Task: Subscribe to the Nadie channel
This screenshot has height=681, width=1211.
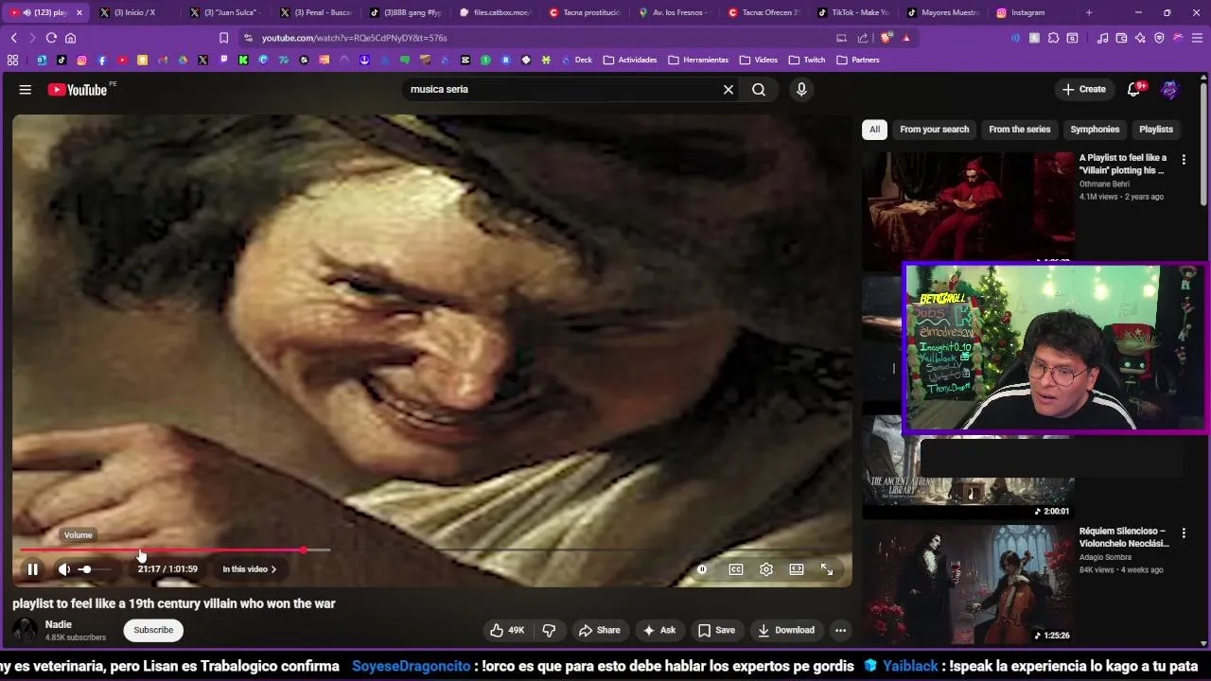Action: pyautogui.click(x=153, y=630)
